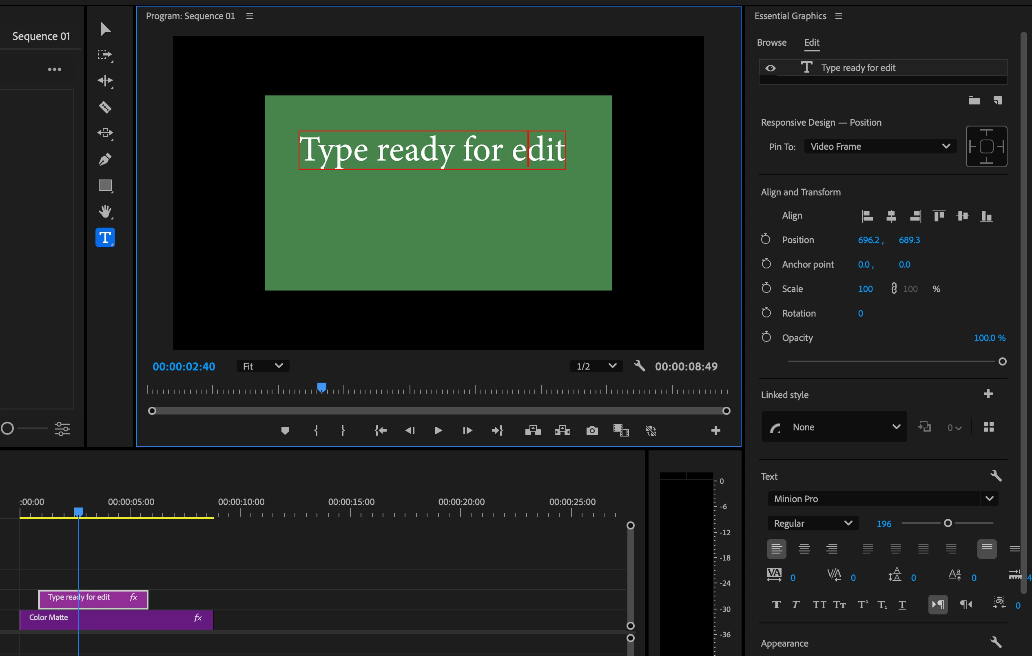Toggle animation stopwatch for Position

pyautogui.click(x=765, y=239)
